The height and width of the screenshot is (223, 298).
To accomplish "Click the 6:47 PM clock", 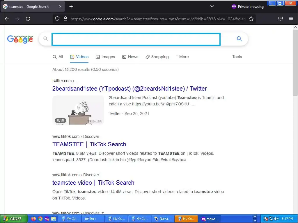I will tap(287, 219).
